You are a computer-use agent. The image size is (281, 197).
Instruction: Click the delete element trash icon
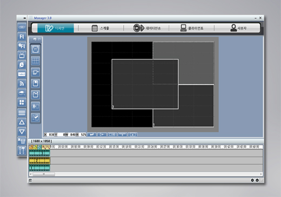(x=22, y=141)
